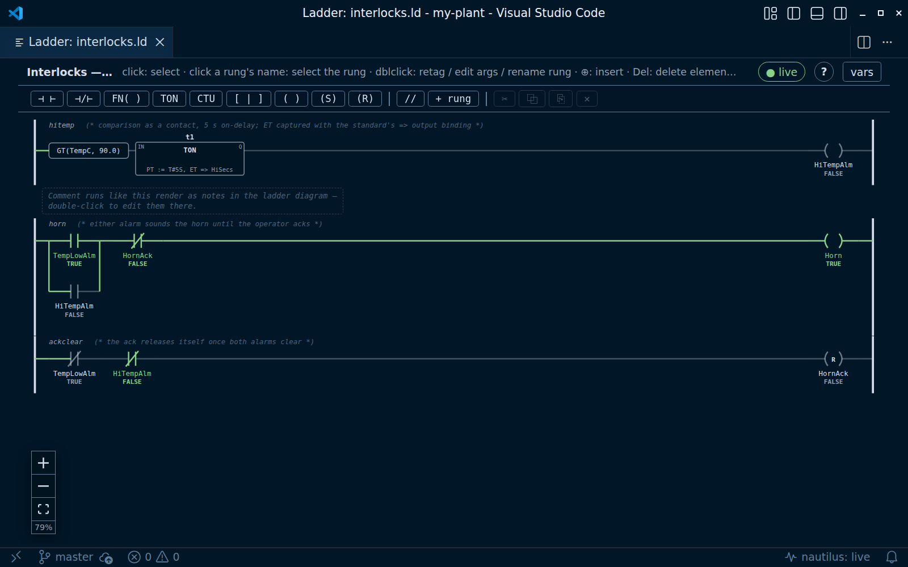Select the GT(TempC, 90.0) contact

pos(89,151)
